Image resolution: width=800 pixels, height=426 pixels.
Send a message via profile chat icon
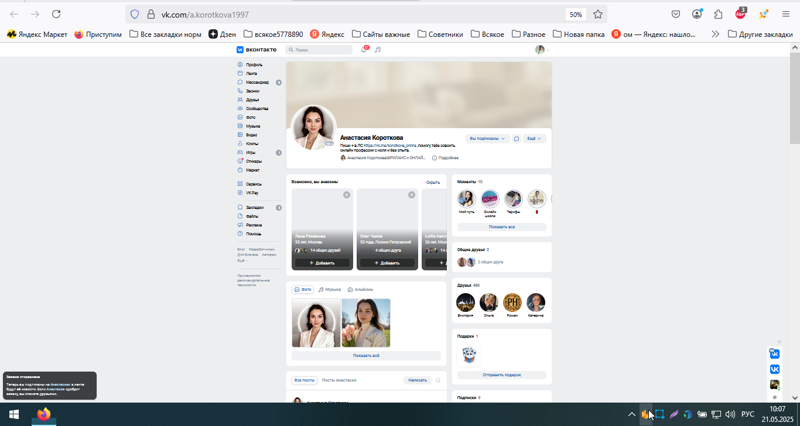[517, 139]
